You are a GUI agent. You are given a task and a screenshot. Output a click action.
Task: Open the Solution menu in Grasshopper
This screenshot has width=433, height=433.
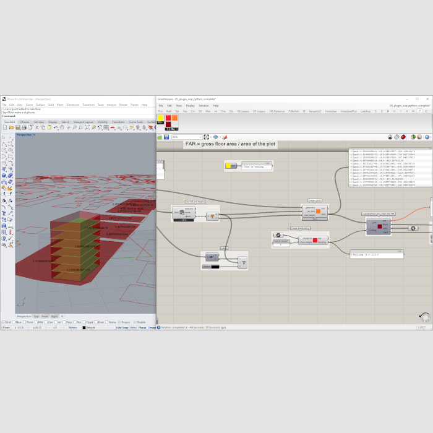point(204,106)
